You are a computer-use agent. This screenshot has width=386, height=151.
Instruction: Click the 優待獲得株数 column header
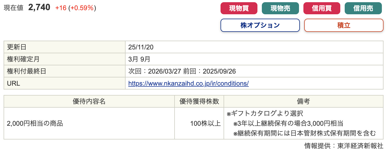point(199,101)
